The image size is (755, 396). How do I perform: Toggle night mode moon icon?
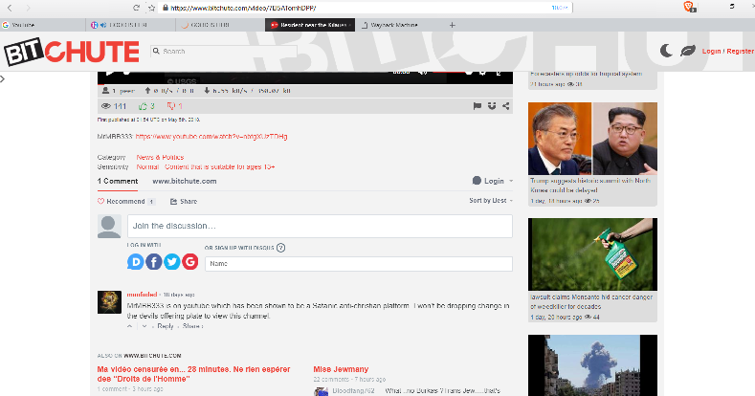pos(666,51)
